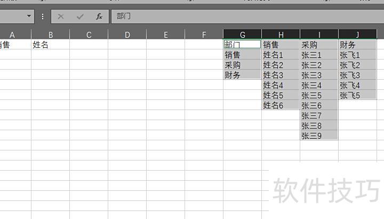Select column E header
Viewport: 384px width, 219px height.
point(165,35)
